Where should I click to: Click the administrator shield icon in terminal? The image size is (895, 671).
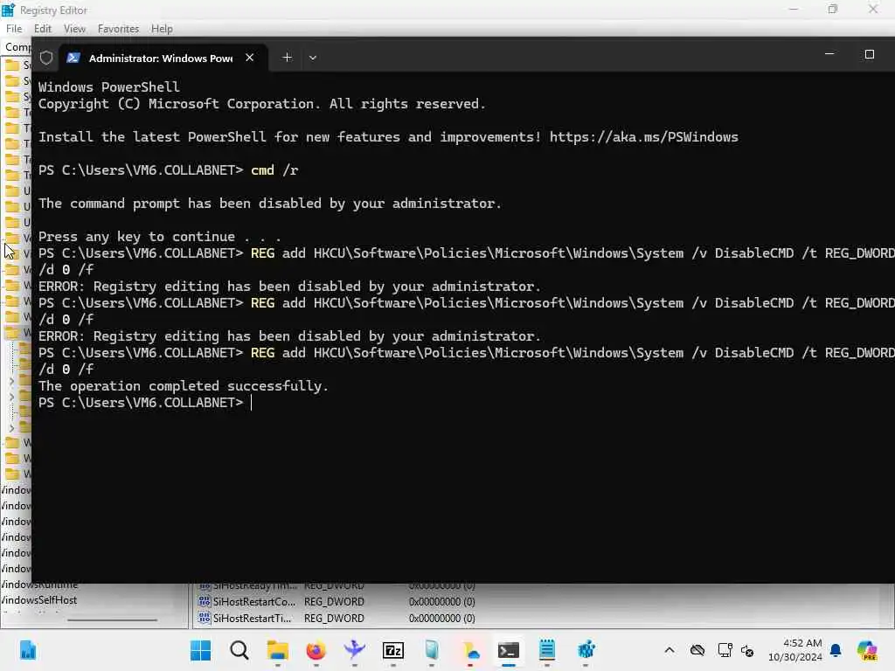46,58
